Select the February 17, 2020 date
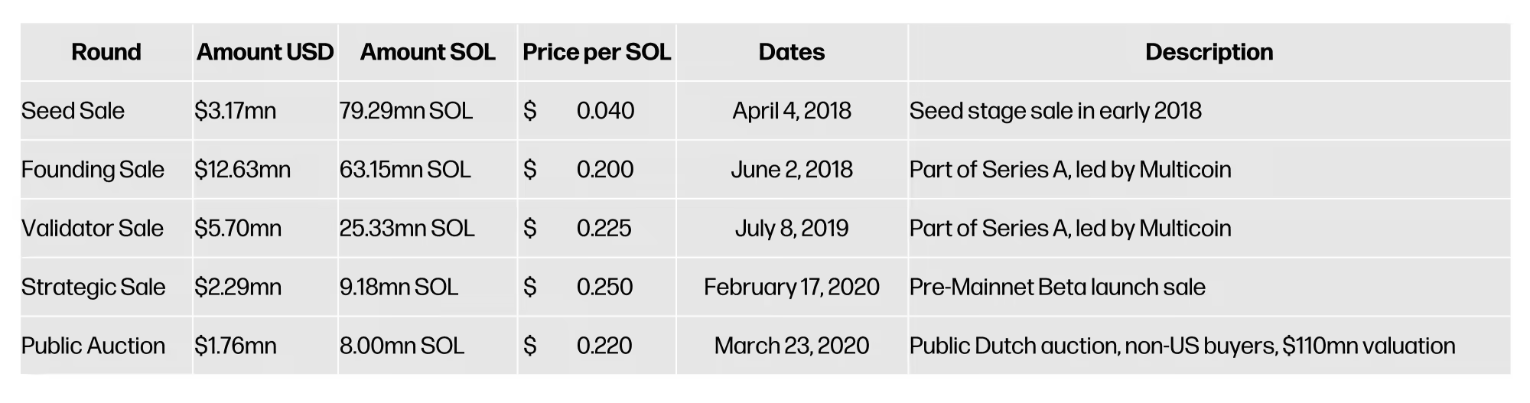 pos(792,287)
